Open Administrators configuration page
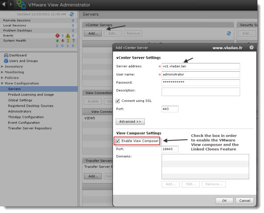The height and width of the screenshot is (213, 264). (20, 112)
